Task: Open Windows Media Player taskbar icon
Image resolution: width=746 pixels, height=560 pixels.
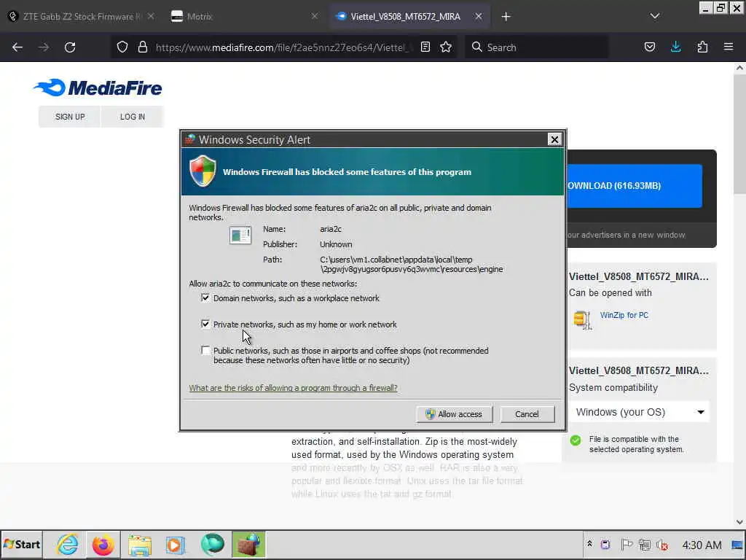Action: point(175,544)
